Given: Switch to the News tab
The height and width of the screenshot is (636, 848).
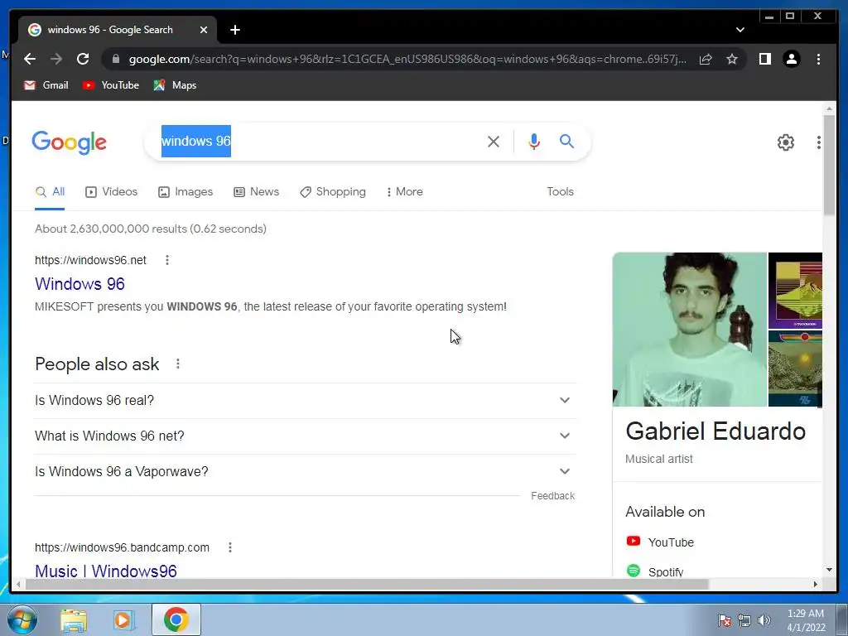Looking at the screenshot, I should point(257,192).
